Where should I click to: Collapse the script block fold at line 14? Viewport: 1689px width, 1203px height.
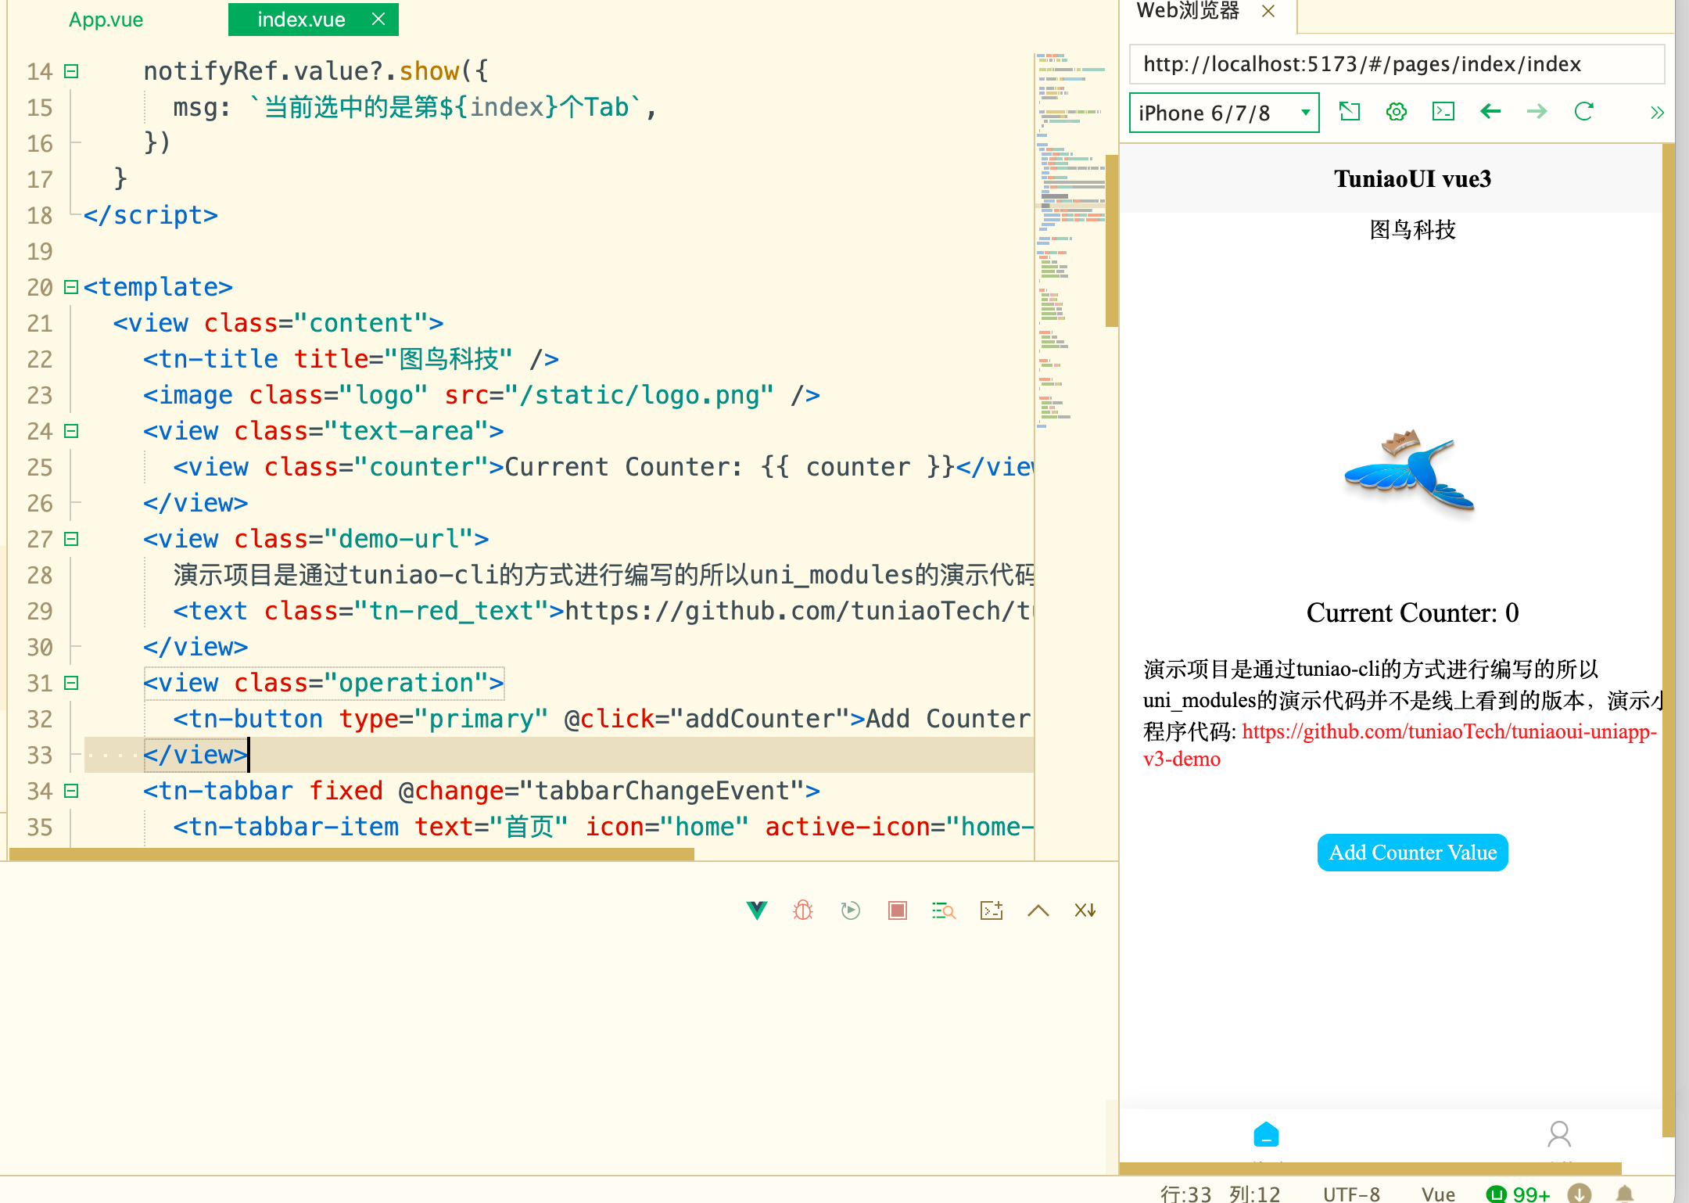tap(71, 71)
